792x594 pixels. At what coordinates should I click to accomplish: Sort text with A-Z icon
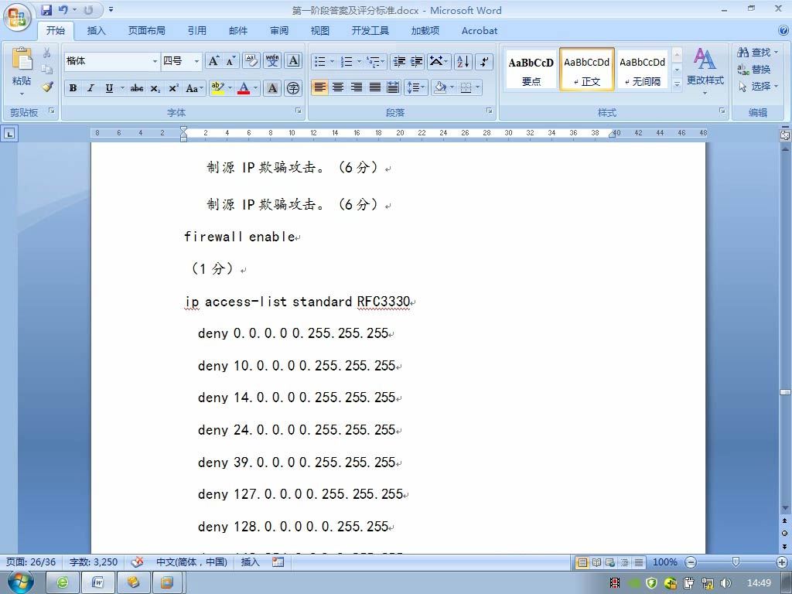click(x=463, y=62)
